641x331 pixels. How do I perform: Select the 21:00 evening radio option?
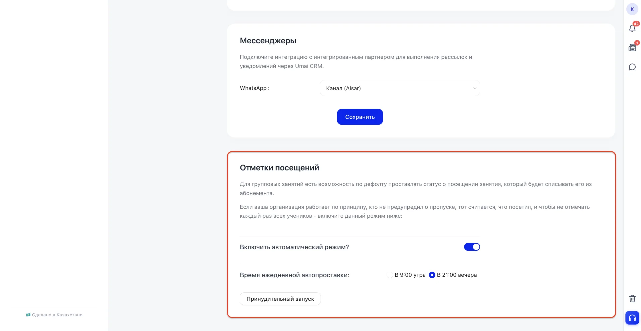pos(432,275)
